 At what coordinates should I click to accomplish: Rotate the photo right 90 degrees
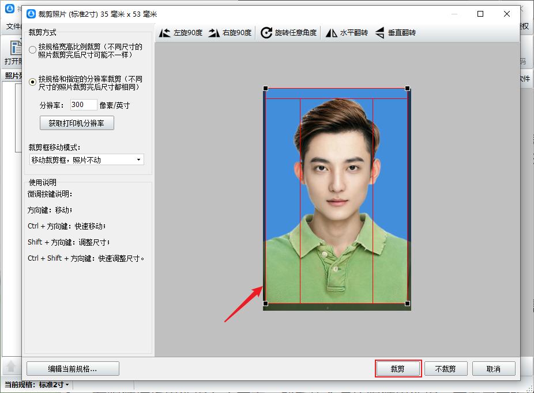tap(215, 33)
